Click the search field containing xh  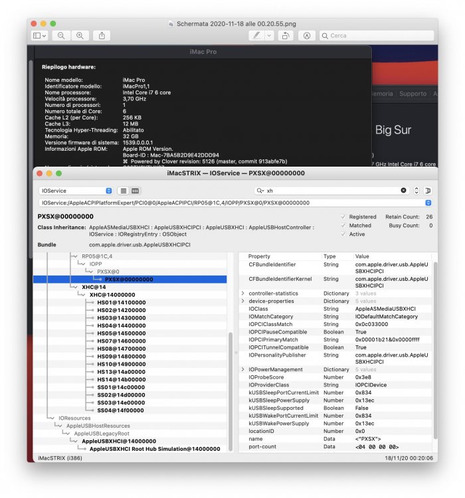[332, 191]
